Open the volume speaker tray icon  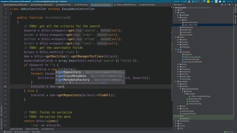224,1
